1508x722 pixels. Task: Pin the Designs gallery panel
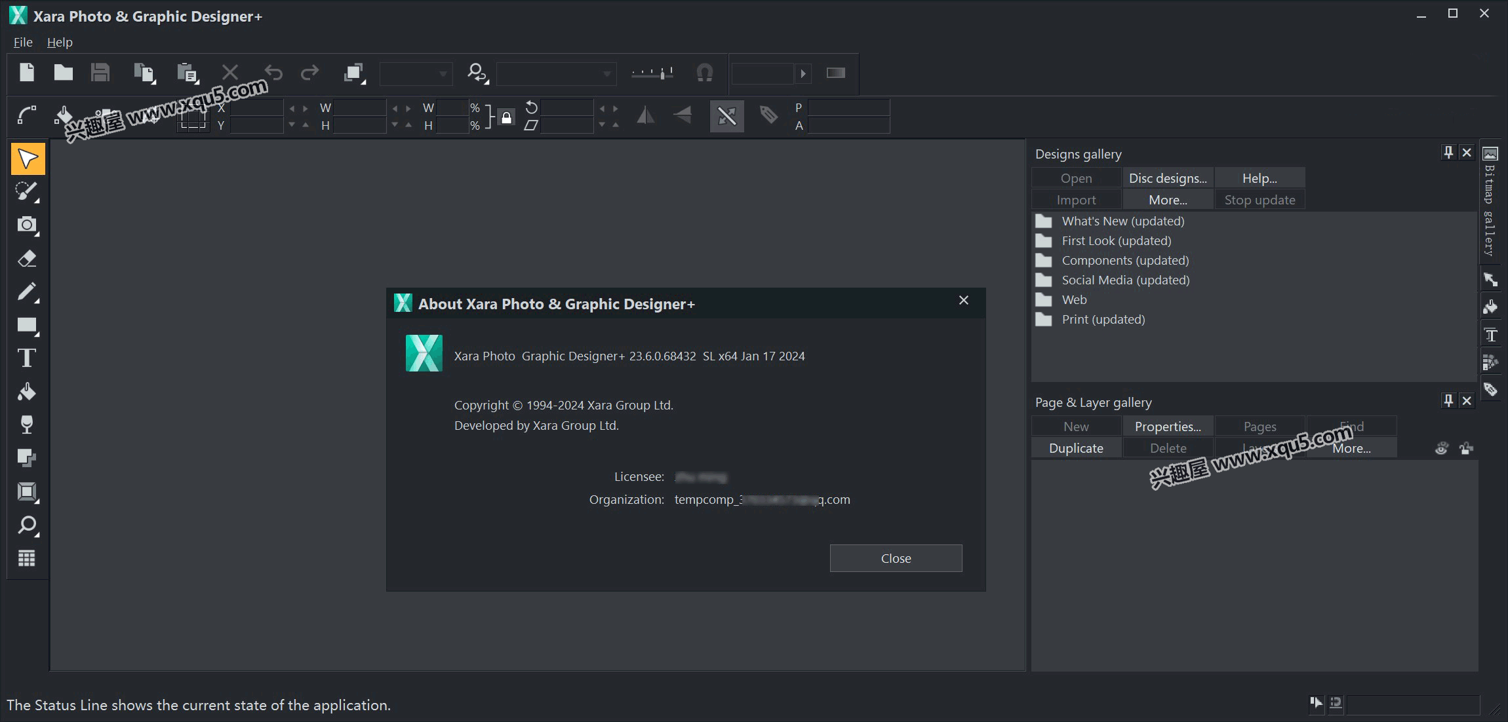tap(1448, 153)
